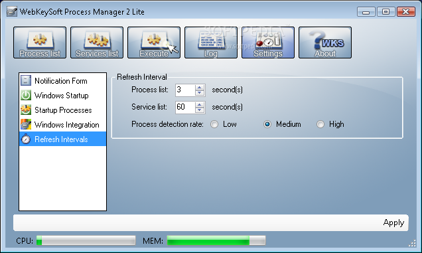Click the 'MEM:' status label
Viewport: 422px width, 253px height.
tap(153, 240)
